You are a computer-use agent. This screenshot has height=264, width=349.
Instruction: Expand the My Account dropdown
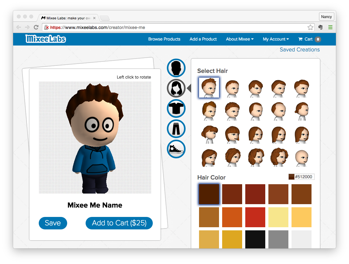tap(276, 39)
